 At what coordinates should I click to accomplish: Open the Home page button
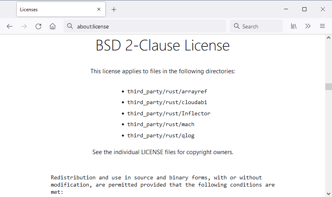(52, 26)
